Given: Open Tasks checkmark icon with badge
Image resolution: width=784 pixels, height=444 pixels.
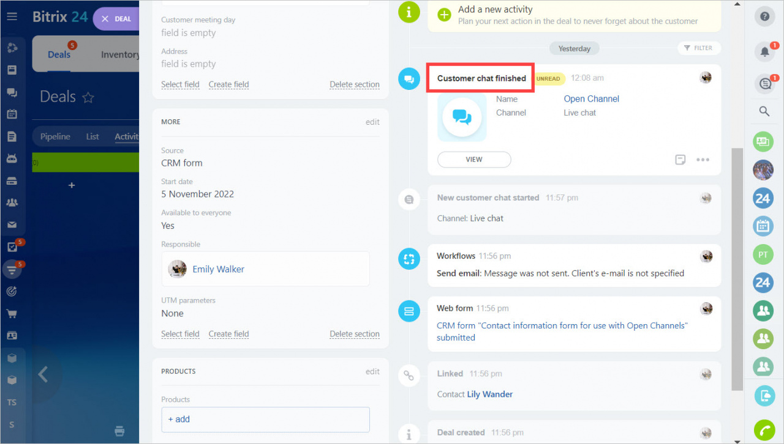Looking at the screenshot, I should (12, 247).
